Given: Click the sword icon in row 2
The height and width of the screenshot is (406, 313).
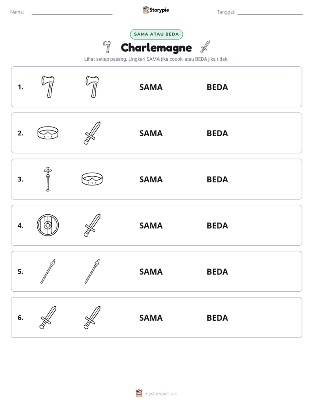Looking at the screenshot, I should point(92,133).
